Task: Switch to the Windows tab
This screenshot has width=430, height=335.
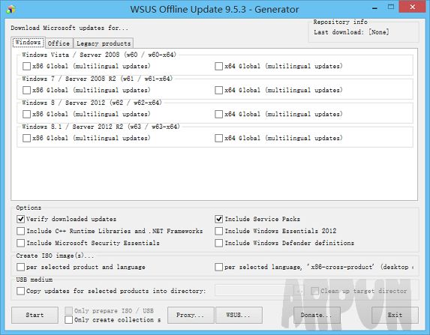Action: click(x=29, y=43)
